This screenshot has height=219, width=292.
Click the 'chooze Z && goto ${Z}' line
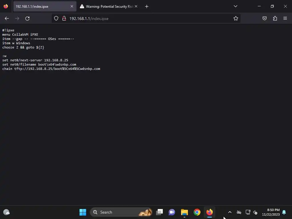23,47
